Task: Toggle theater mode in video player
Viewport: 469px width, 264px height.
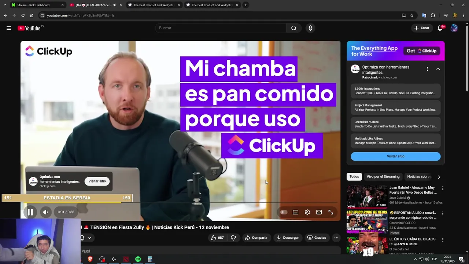Action: point(319,212)
